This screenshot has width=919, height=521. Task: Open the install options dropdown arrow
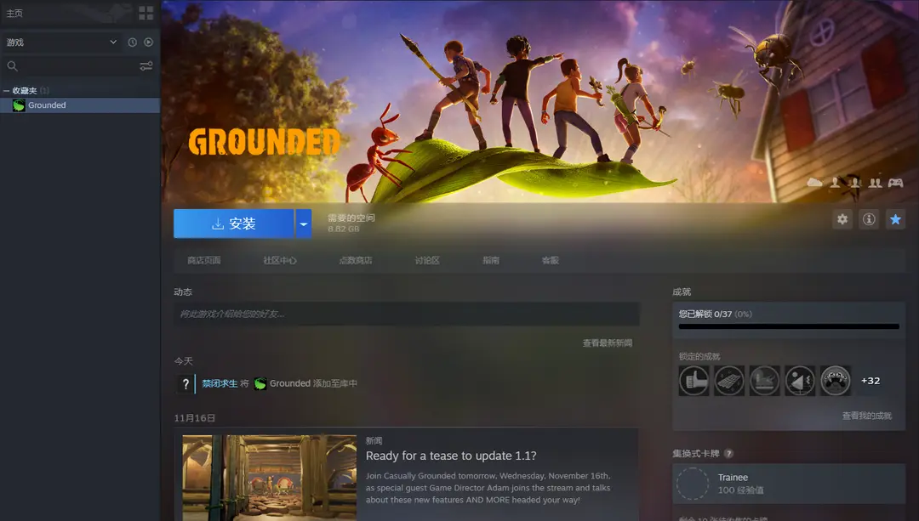coord(303,224)
